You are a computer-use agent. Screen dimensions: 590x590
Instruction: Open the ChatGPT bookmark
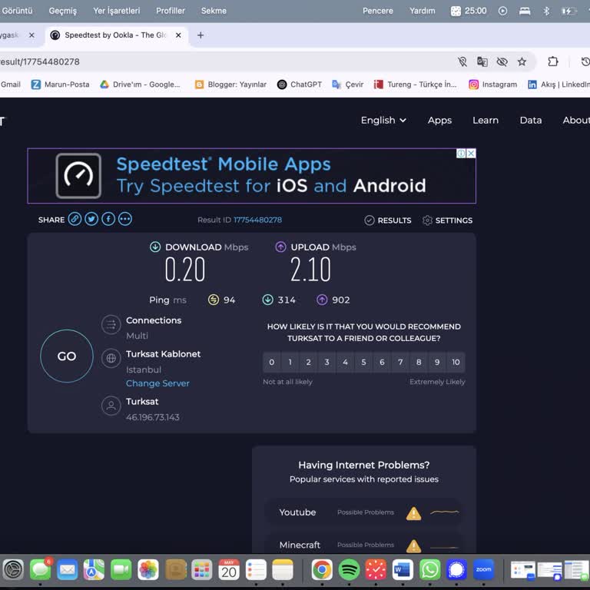(x=300, y=85)
